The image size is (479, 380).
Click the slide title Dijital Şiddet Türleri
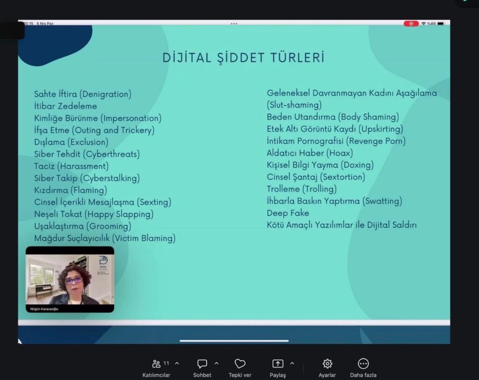click(x=243, y=58)
